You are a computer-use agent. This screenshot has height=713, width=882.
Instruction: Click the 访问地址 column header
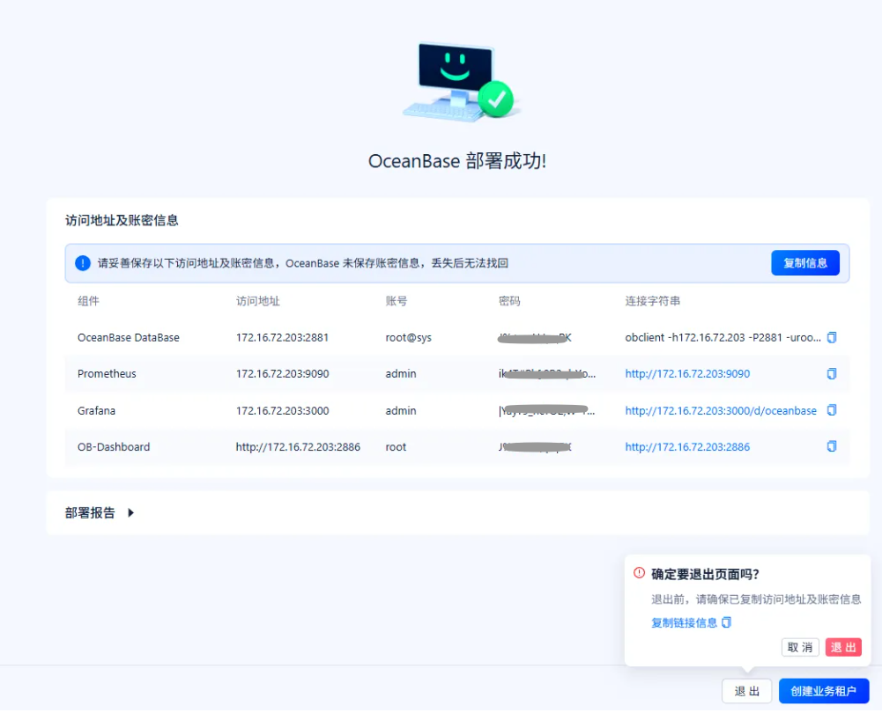[257, 301]
